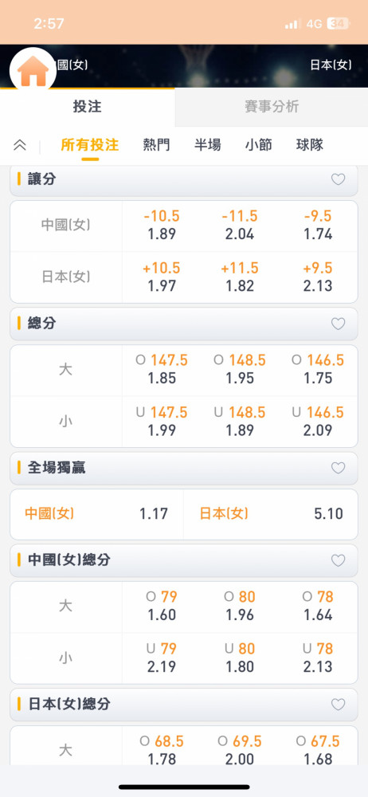Select 日本(女) +11.5 odds 1.82
The width and height of the screenshot is (368, 797).
(240, 277)
